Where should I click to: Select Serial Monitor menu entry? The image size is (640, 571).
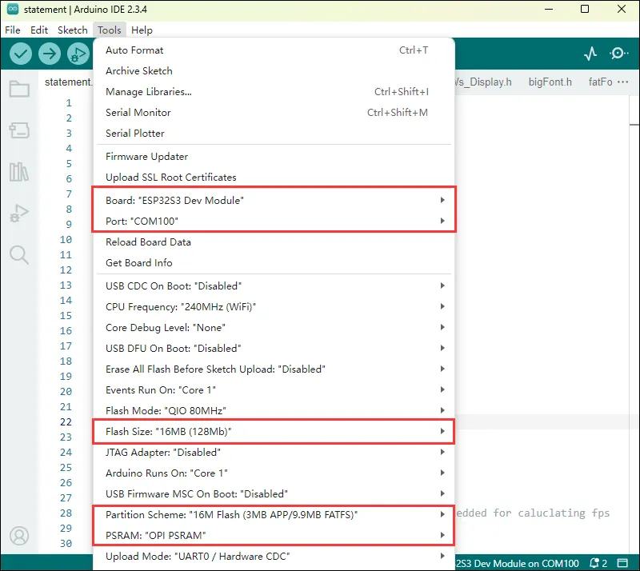point(274,113)
